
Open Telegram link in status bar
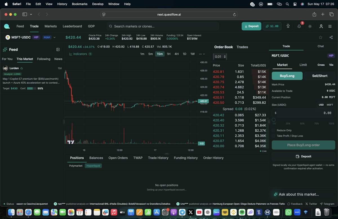tap(327, 204)
